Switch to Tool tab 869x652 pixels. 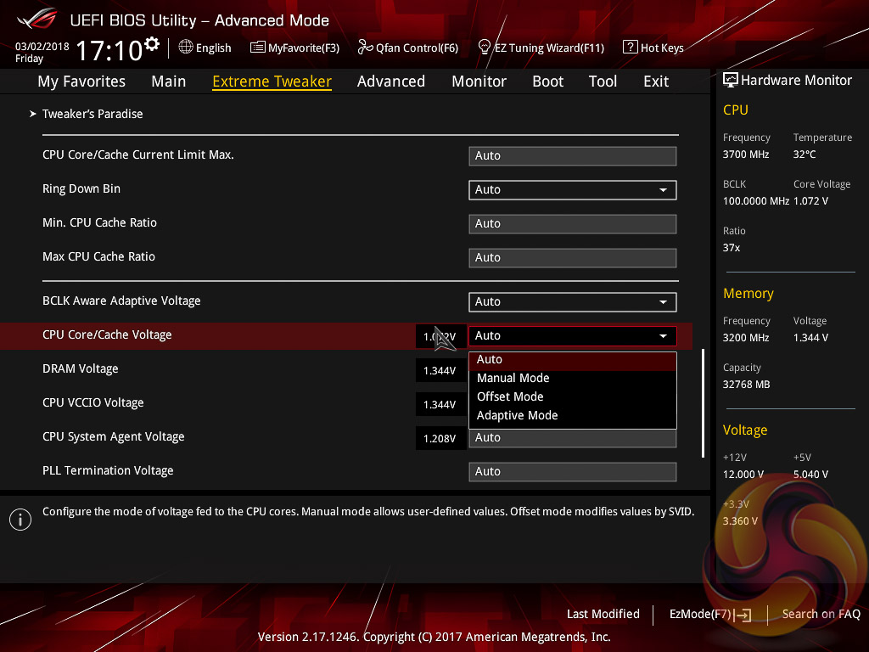point(603,81)
